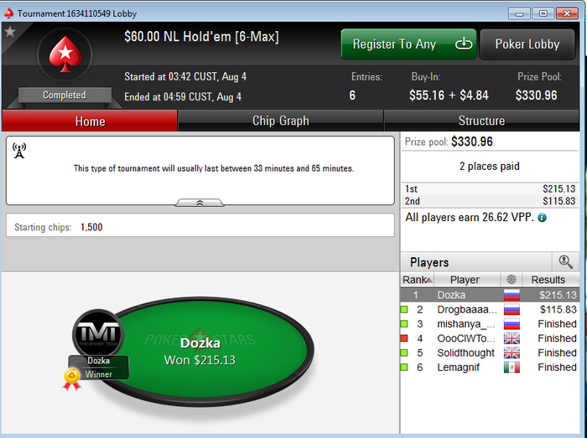Click the winner medal ribbon icon
The width and height of the screenshot is (587, 438).
pos(72,379)
